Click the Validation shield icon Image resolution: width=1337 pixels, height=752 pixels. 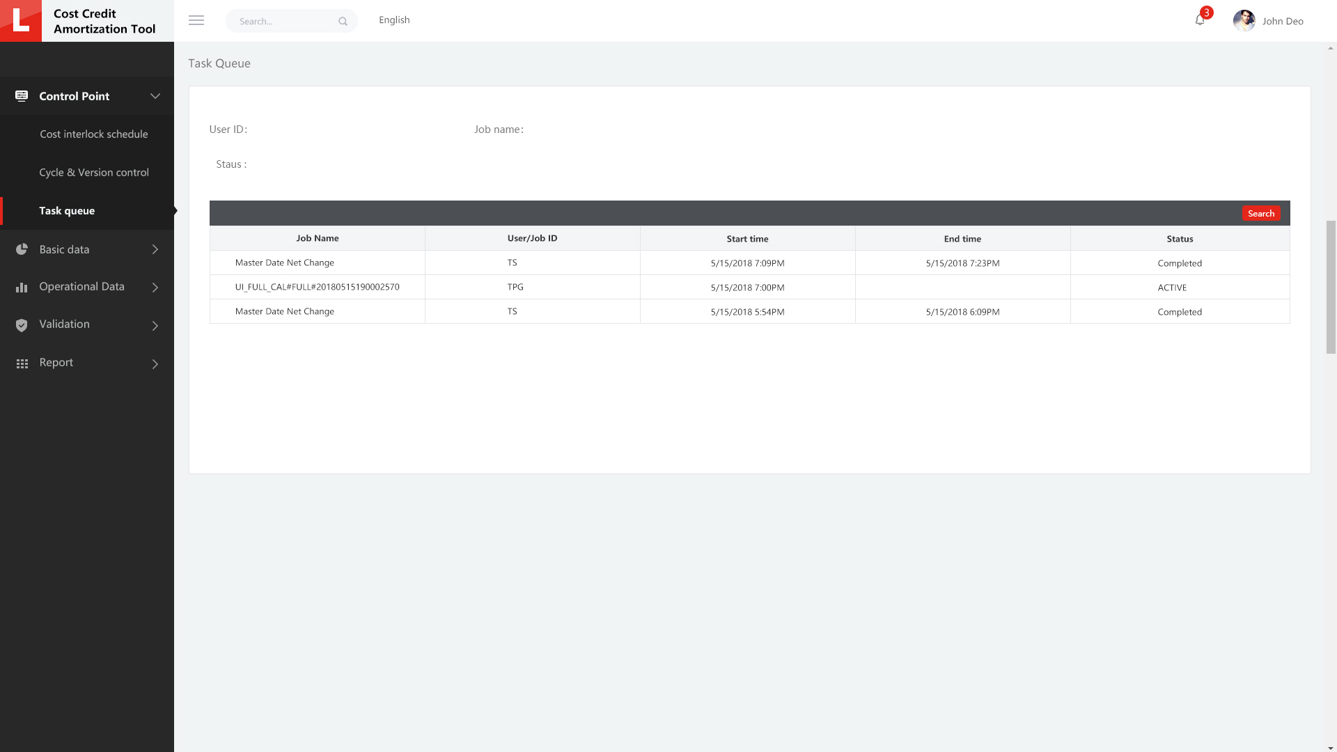tap(22, 325)
